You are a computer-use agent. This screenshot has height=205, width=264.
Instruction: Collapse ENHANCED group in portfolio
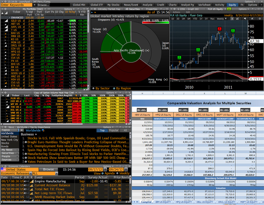point(10,18)
